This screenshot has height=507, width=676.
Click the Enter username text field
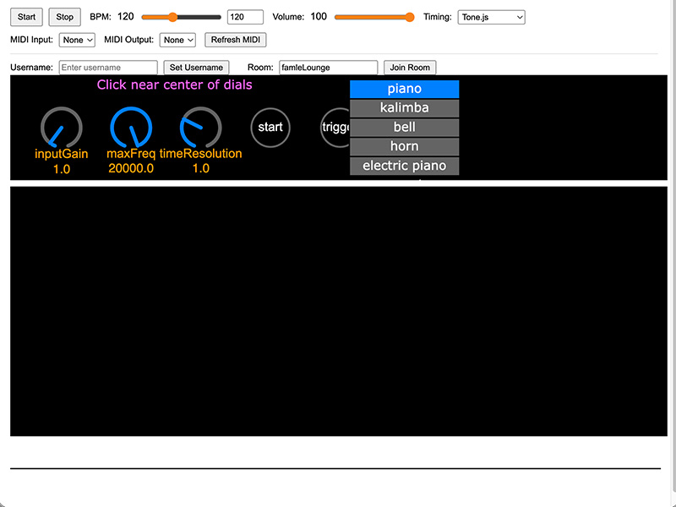pos(108,68)
